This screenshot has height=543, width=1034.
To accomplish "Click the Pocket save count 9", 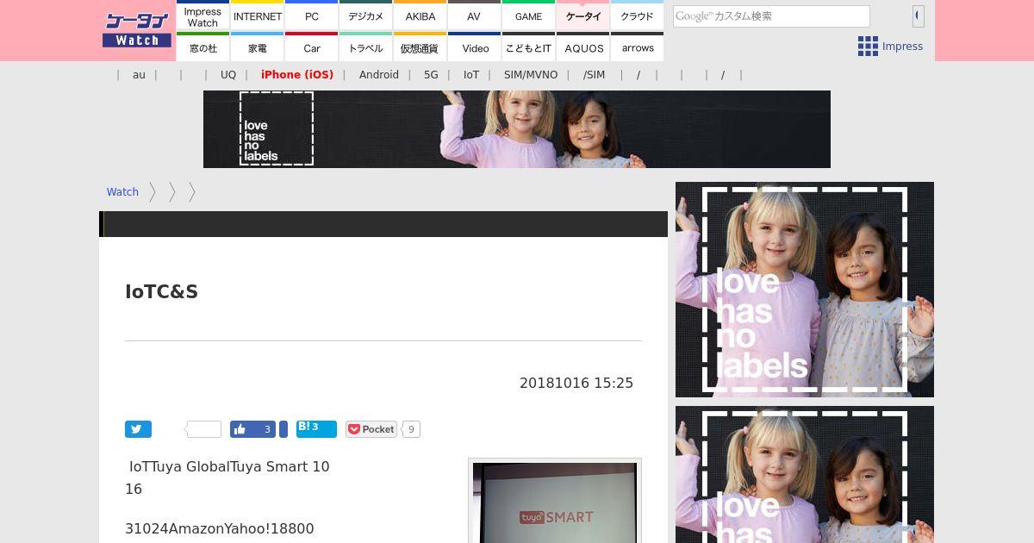I will pos(411,429).
